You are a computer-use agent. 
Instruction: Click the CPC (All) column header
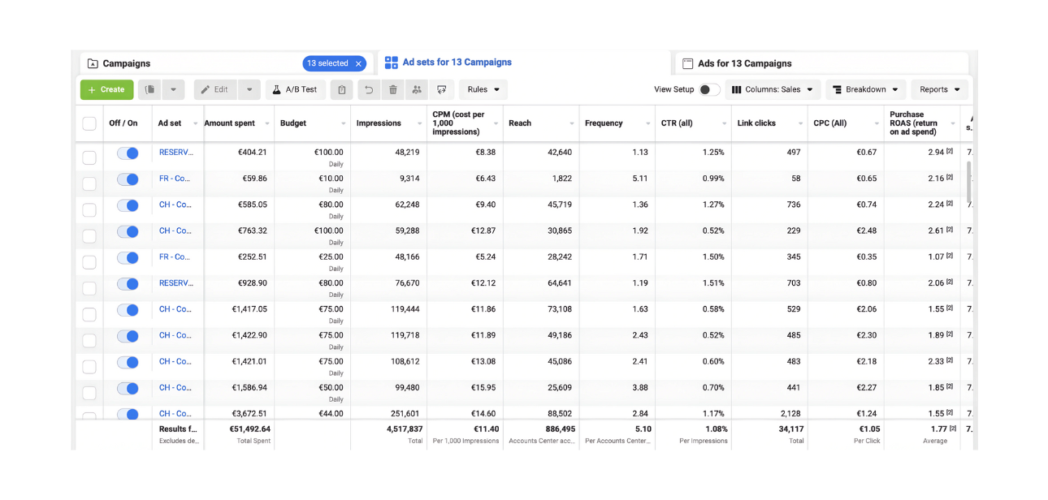[830, 123]
